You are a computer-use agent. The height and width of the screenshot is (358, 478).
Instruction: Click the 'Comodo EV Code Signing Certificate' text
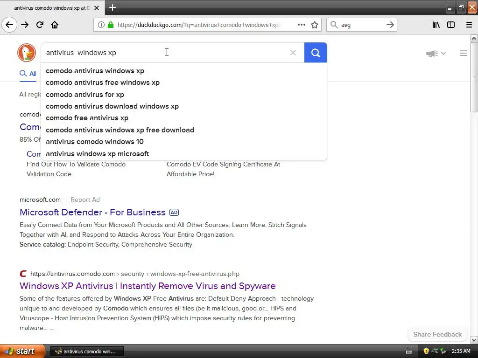click(x=223, y=165)
